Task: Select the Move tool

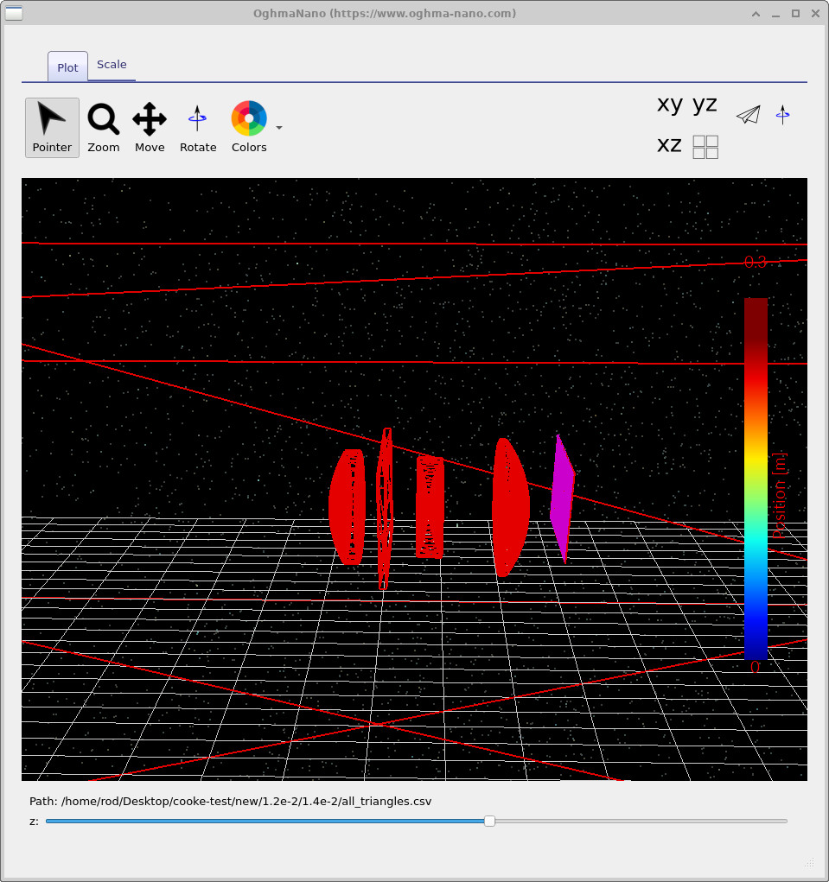Action: tap(149, 127)
